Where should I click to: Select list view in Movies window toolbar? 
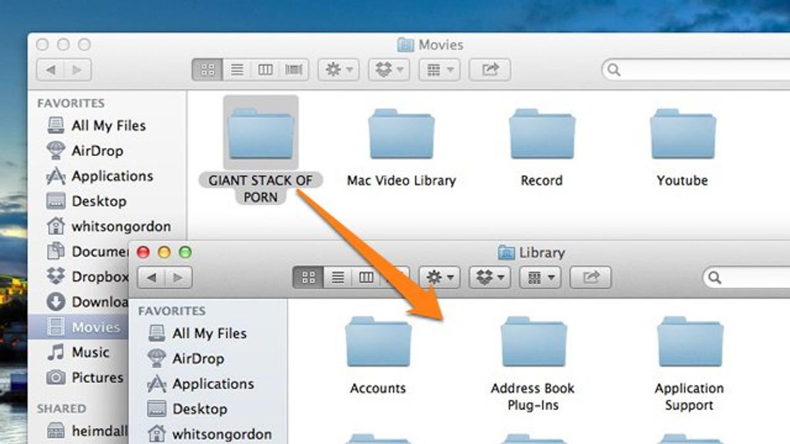[237, 70]
